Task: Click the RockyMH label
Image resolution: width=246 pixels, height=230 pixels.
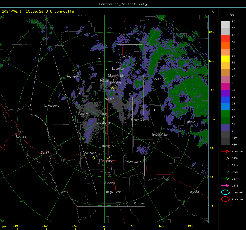Action: [x=72, y=77]
